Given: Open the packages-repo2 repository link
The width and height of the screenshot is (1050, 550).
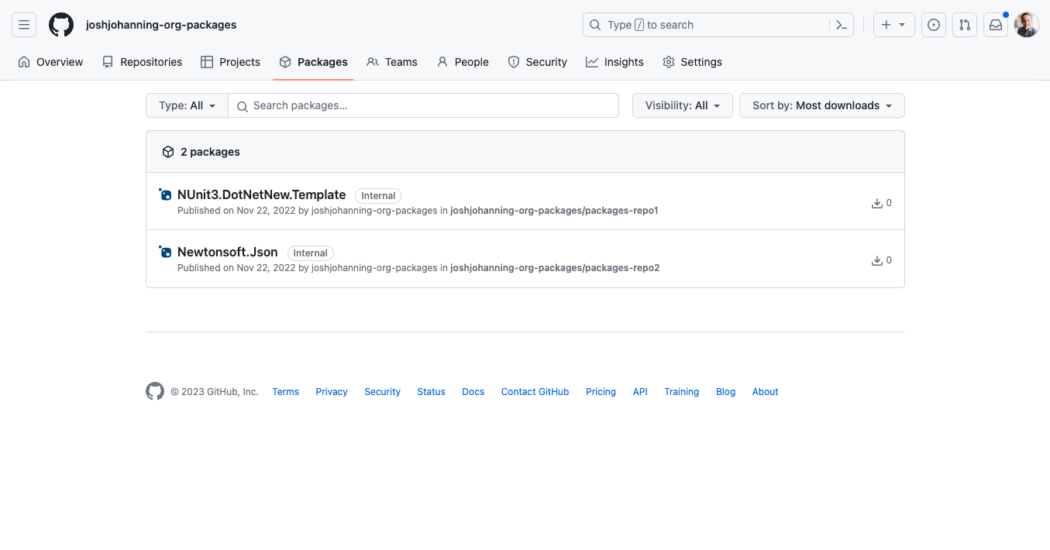Looking at the screenshot, I should (554, 268).
